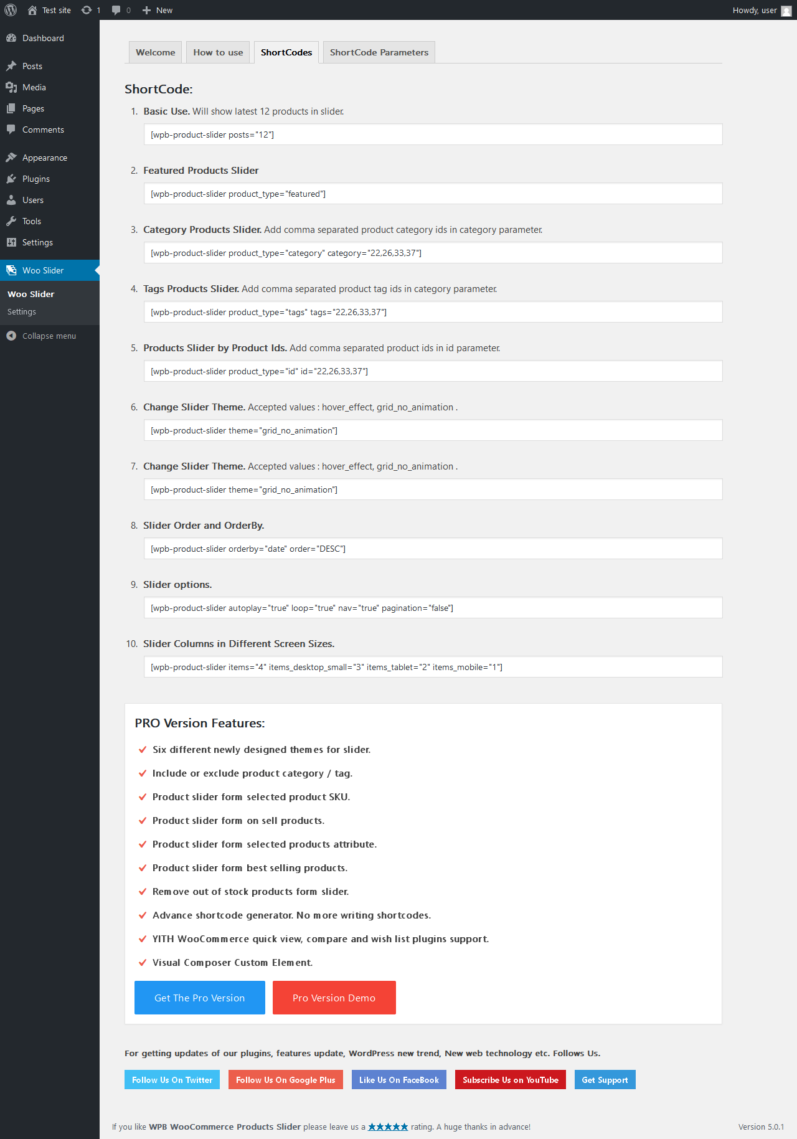
Task: Click the orderby date shortcode field
Action: [433, 549]
